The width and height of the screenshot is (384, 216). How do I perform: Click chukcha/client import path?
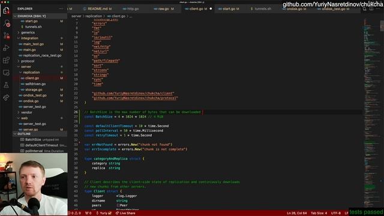pyautogui.click(x=133, y=94)
